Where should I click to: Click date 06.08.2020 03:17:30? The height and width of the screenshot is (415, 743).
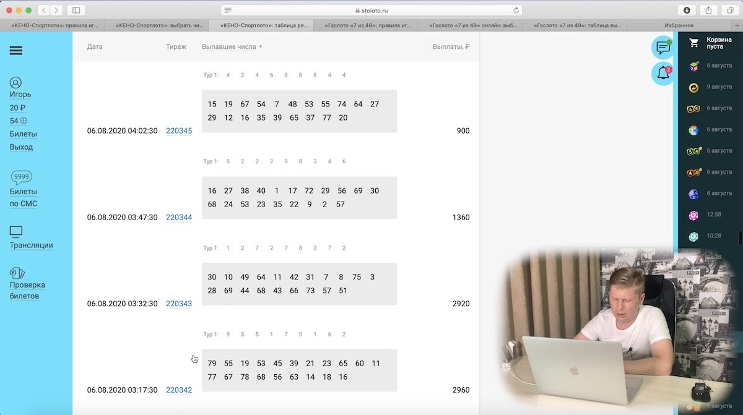click(122, 390)
